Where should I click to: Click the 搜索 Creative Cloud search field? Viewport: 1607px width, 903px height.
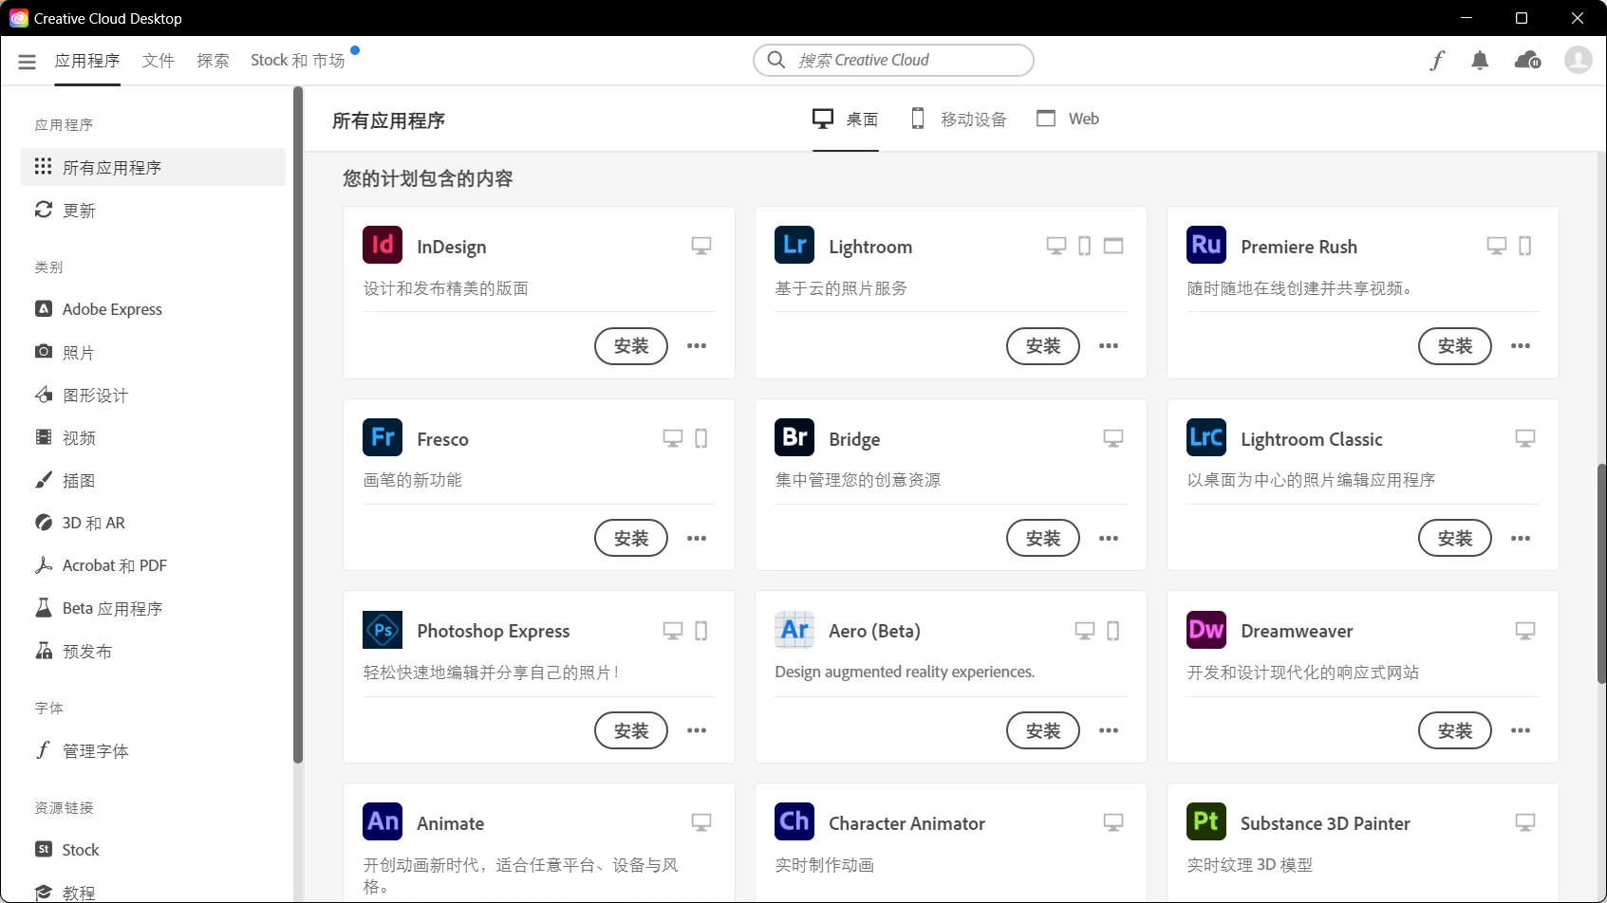pos(893,60)
